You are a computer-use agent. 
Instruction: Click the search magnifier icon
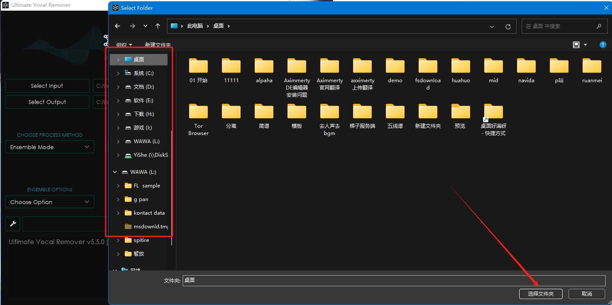click(x=599, y=26)
